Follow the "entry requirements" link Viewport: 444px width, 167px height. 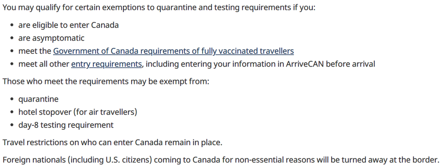(x=106, y=64)
